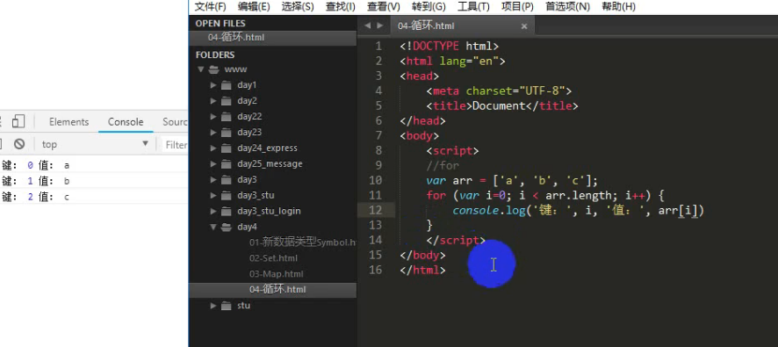The height and width of the screenshot is (347, 778).
Task: Switch to the DevTools Elements tab
Action: [x=69, y=122]
